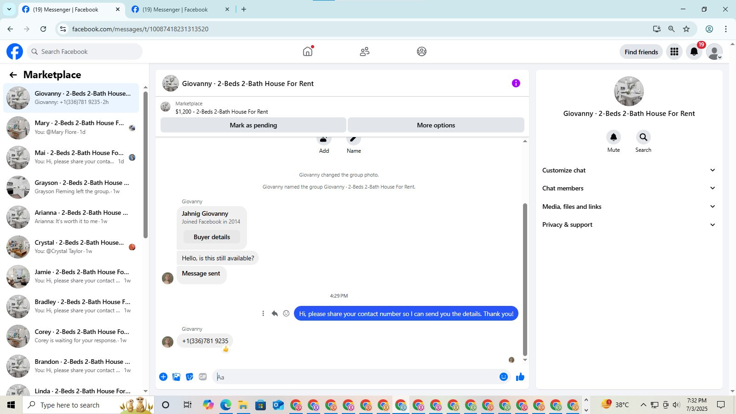Open more actions plus icon in composer
Viewport: 736px width, 414px height.
[x=163, y=377]
